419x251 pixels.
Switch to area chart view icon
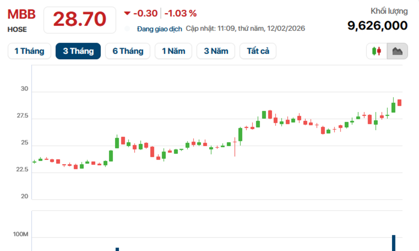pos(397,51)
